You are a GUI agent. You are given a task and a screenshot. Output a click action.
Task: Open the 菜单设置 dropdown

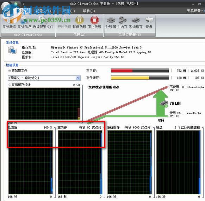pos(195,11)
